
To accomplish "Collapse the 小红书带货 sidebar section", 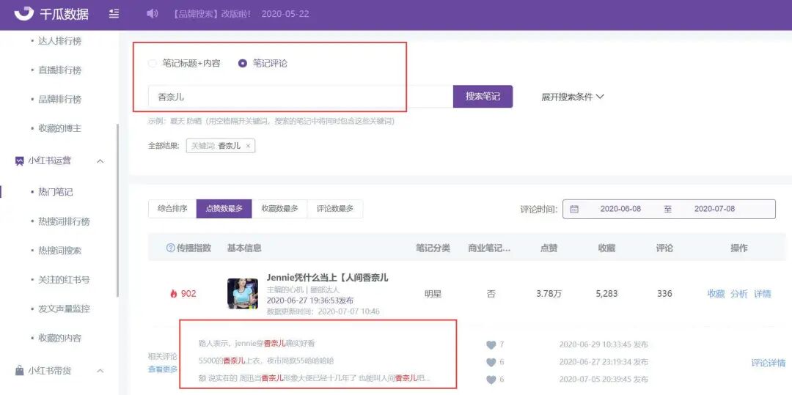I will 100,371.
